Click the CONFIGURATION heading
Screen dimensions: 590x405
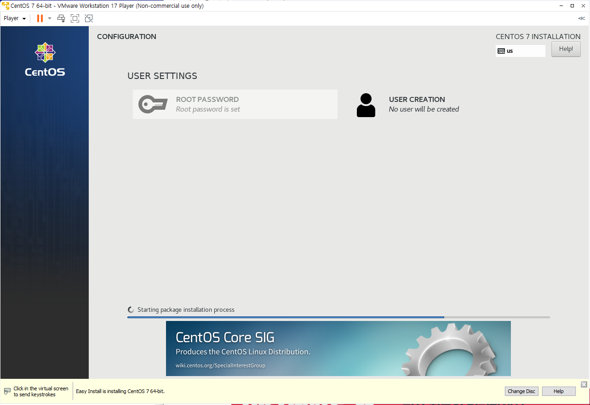click(x=126, y=37)
